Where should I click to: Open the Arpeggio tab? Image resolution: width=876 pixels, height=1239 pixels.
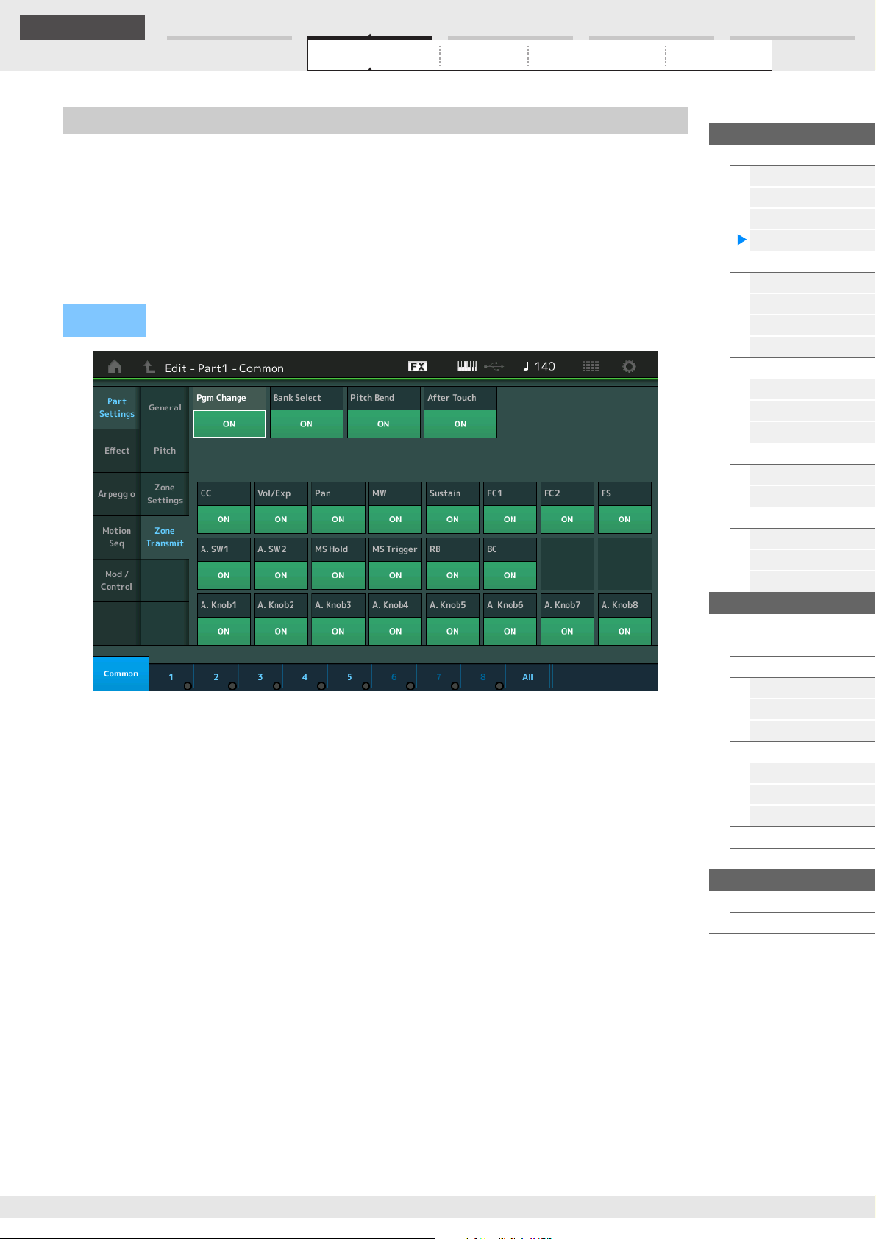(x=116, y=494)
